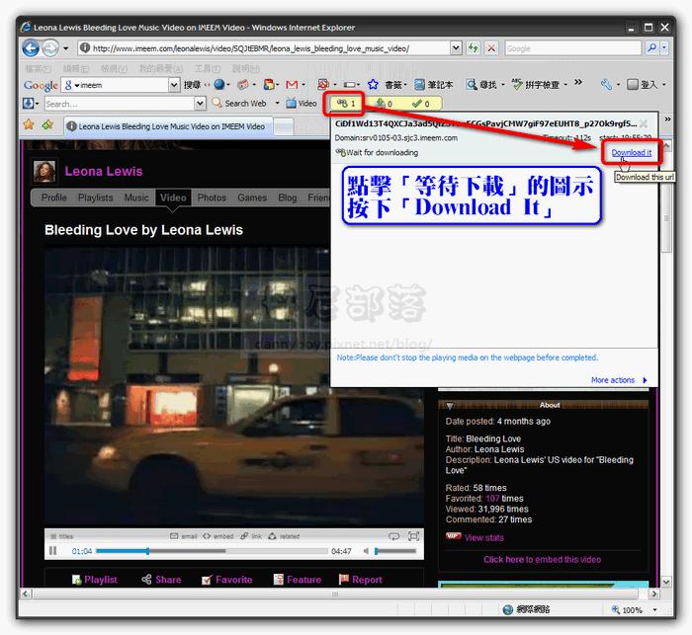
Task: Click the Report button under the video
Action: coord(360,580)
